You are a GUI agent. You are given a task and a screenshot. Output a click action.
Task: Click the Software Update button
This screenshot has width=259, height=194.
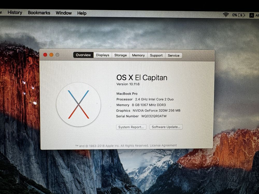click(x=166, y=127)
